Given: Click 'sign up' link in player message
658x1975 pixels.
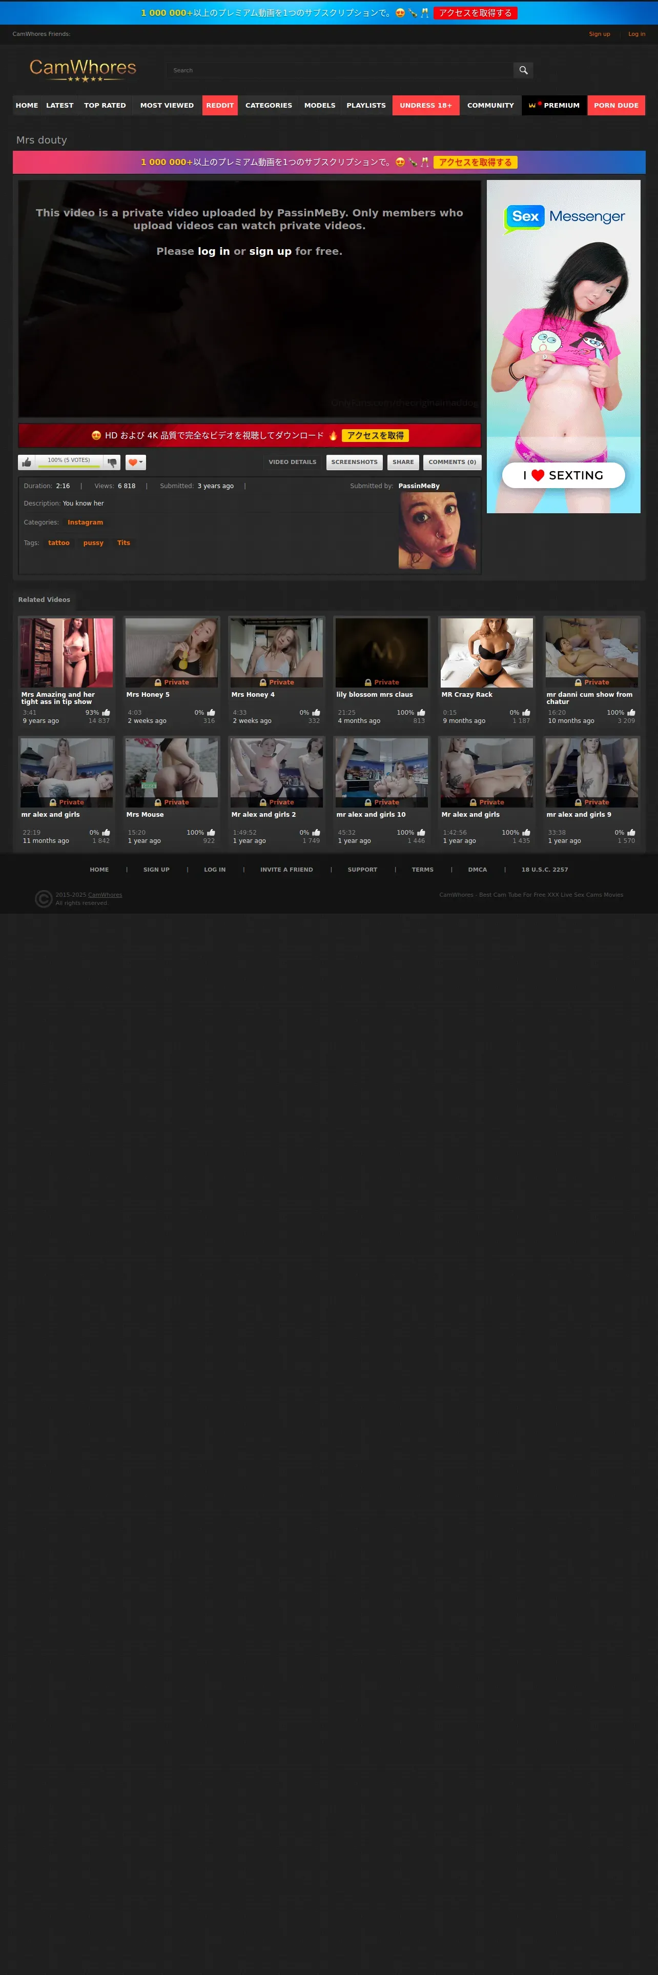Looking at the screenshot, I should 271,251.
